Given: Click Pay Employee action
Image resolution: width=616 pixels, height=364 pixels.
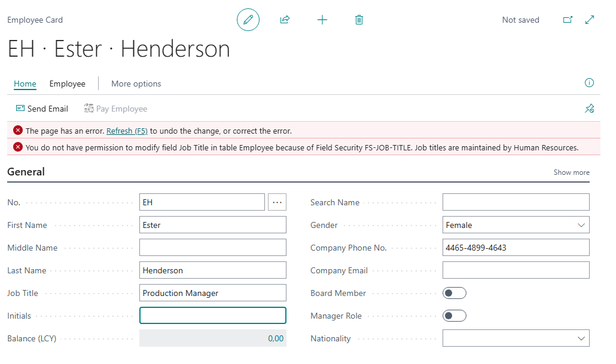Looking at the screenshot, I should tap(115, 109).
